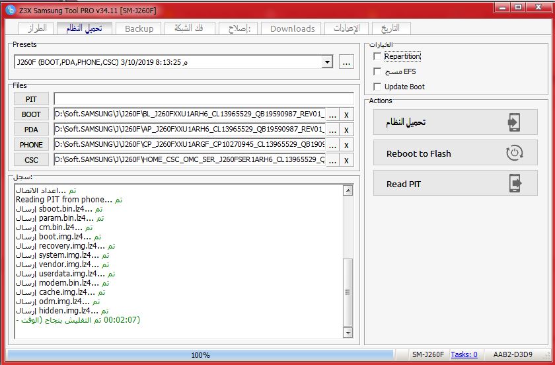
Task: Click the AAB2-D3D9 status bar code
Action: point(513,354)
